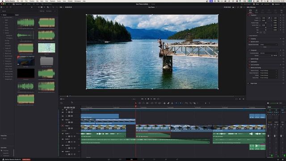Open the Metadata panel
Image resolution: width=286 pixels, height=161 pixels.
click(266, 4)
